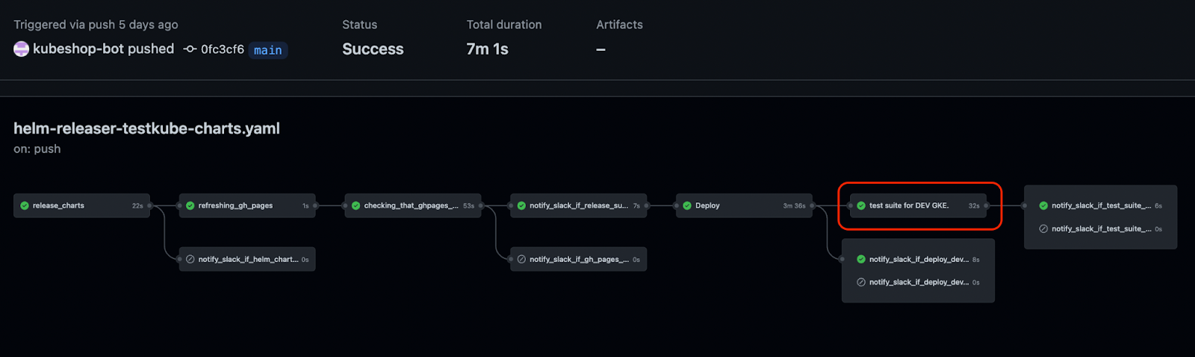Open the checking_that_ghpages job

coord(413,205)
